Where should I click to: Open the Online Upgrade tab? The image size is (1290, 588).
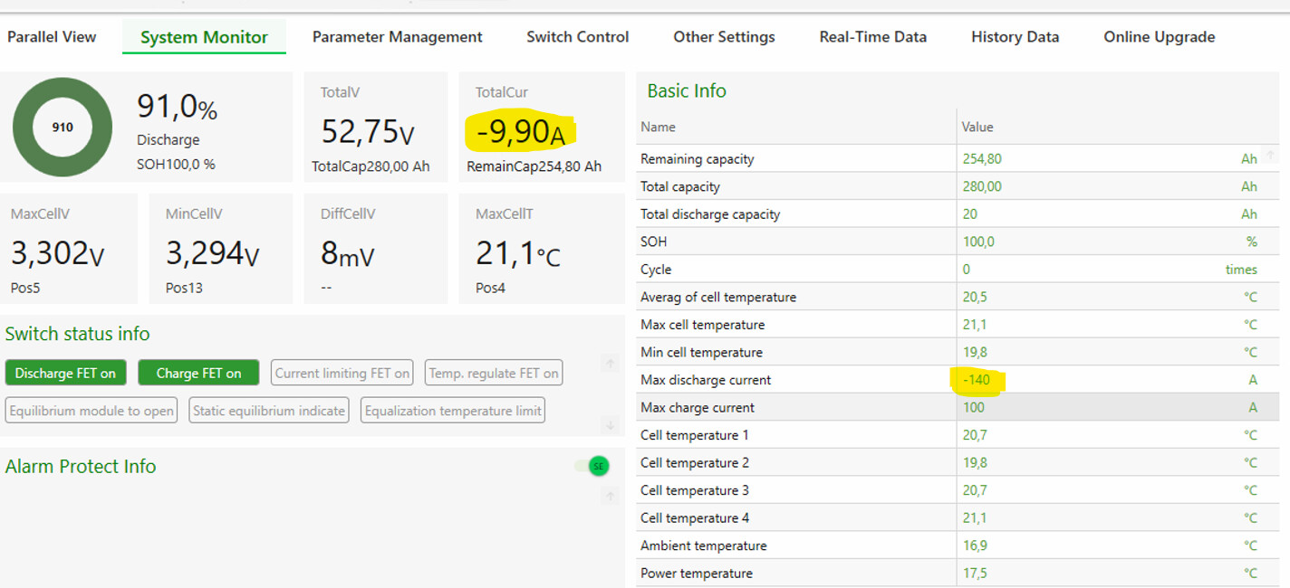click(1159, 37)
